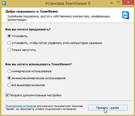Click the "Установка TeamViewer 9" window title
The width and height of the screenshot is (135, 116).
[67, 3]
